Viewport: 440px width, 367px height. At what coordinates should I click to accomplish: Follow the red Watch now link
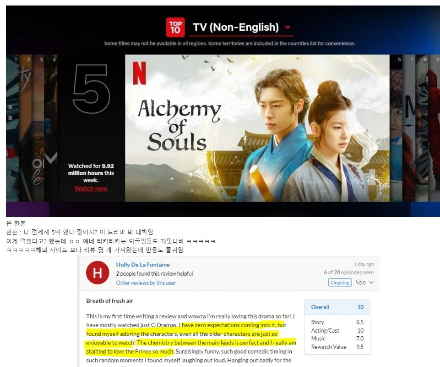[x=91, y=189]
